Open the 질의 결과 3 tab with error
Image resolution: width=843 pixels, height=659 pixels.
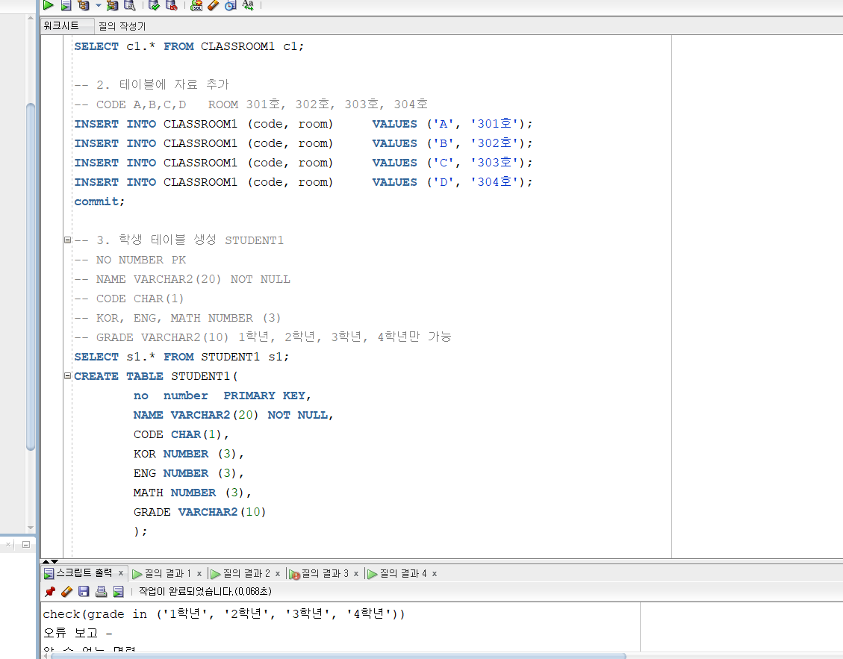[x=319, y=573]
